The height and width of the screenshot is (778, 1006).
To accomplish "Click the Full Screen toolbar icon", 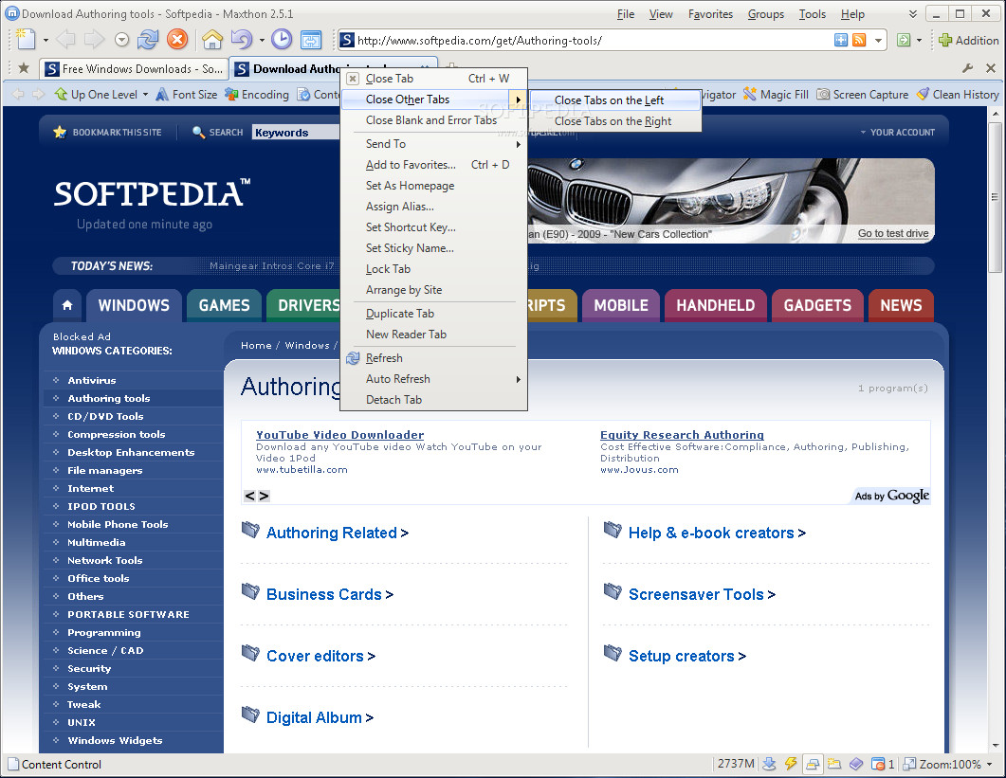I will pos(311,40).
